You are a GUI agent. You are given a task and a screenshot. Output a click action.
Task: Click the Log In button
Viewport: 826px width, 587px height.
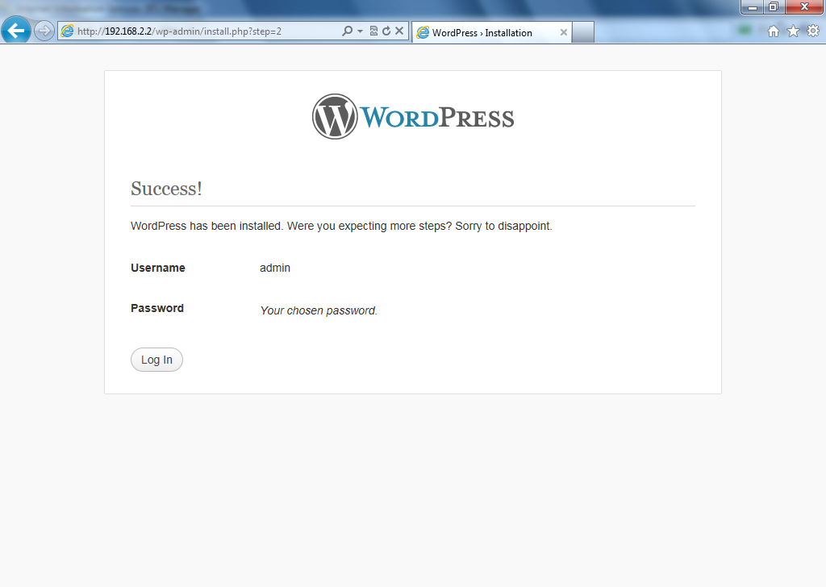coord(156,360)
